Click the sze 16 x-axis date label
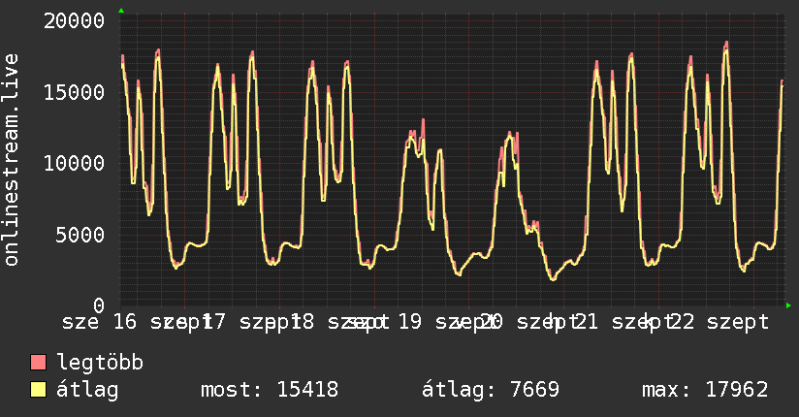The image size is (799, 417). tap(99, 322)
